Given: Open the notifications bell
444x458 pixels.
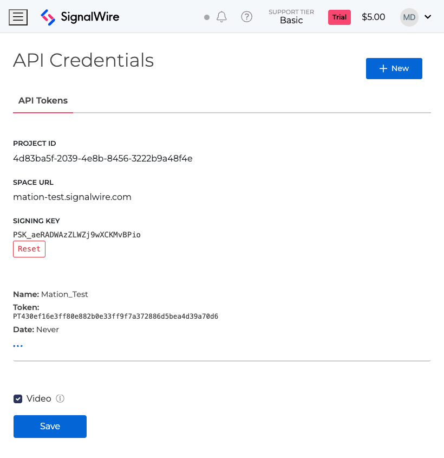Looking at the screenshot, I should [x=221, y=17].
